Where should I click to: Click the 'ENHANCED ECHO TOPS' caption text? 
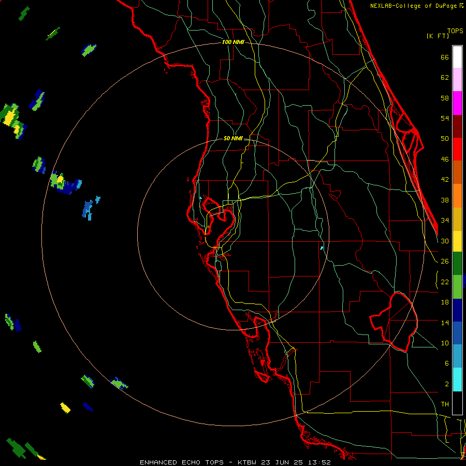pos(182,462)
